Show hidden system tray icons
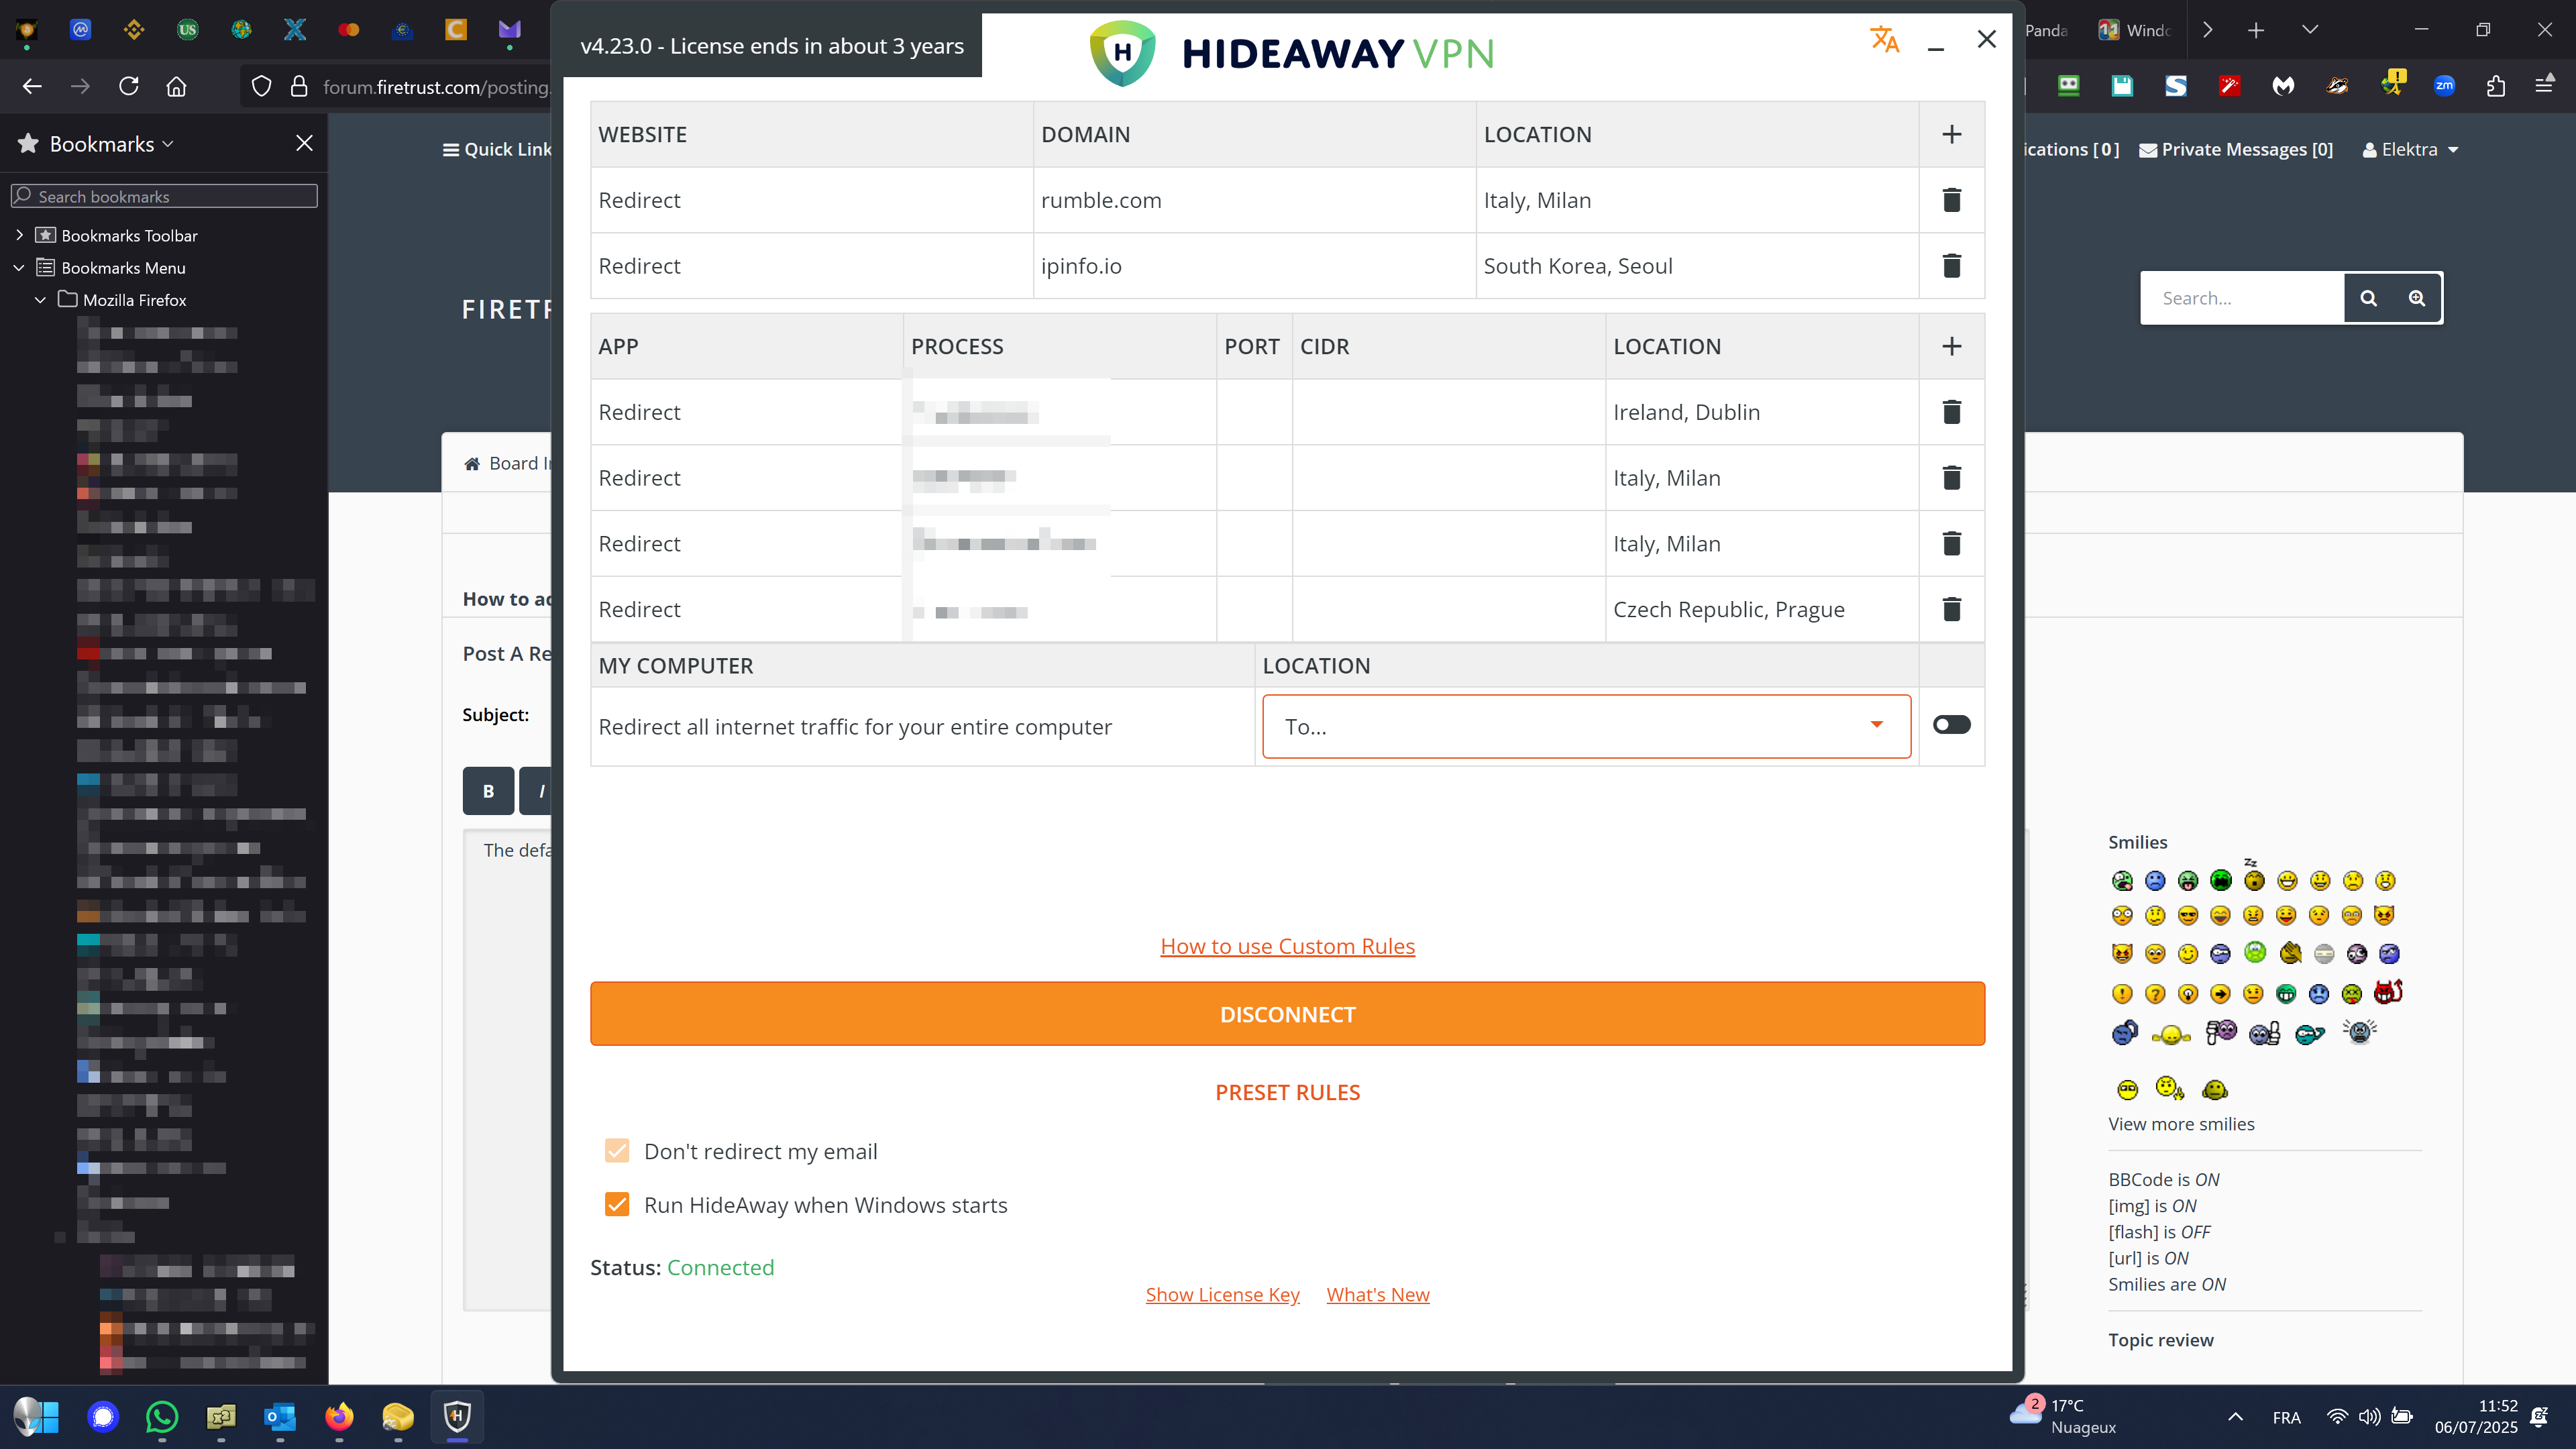The height and width of the screenshot is (1449, 2576). click(x=2236, y=1417)
